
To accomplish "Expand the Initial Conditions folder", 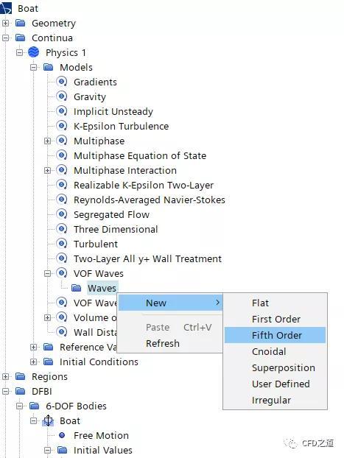I will pyautogui.click(x=33, y=362).
